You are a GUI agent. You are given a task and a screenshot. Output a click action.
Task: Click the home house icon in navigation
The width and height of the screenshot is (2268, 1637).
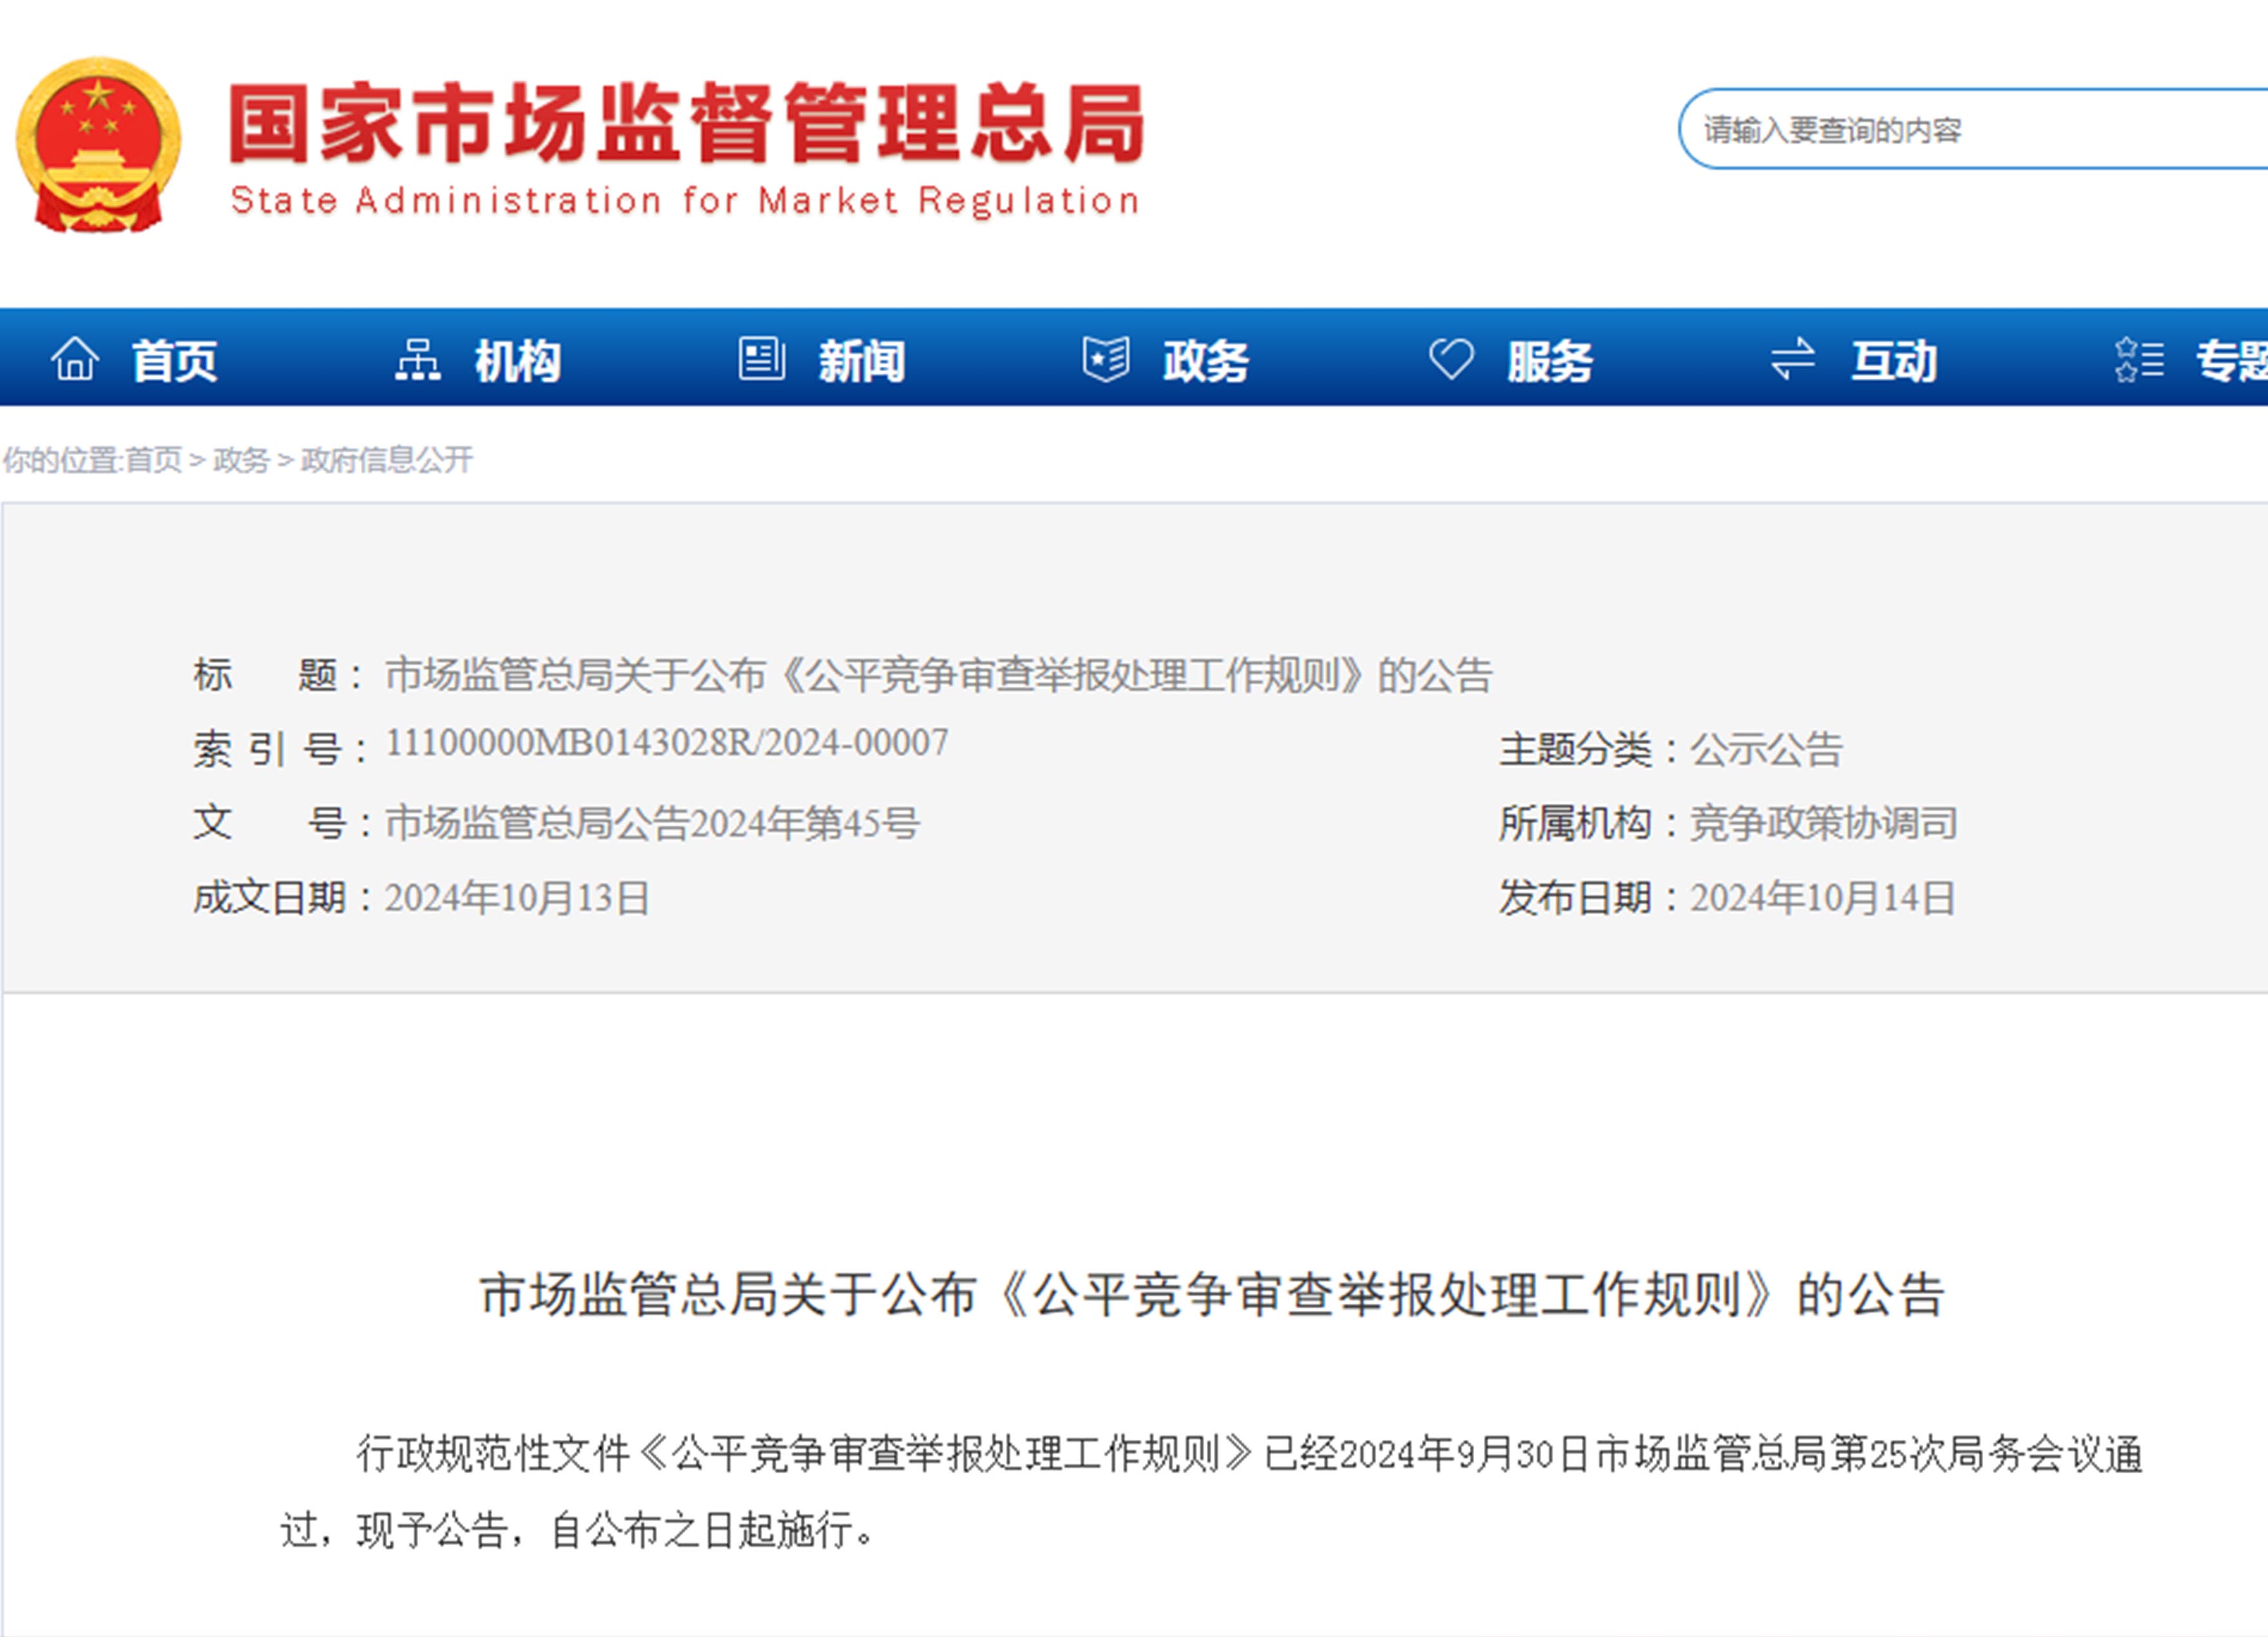(x=75, y=358)
